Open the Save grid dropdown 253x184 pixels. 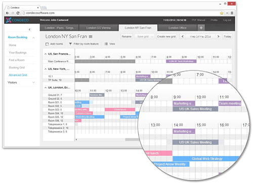coord(144,36)
